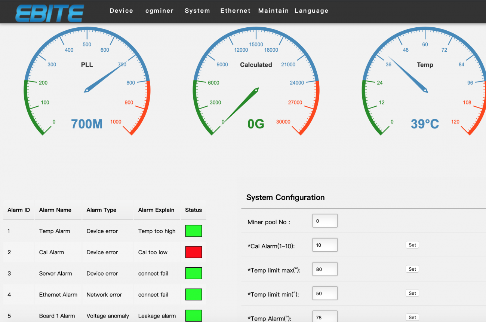Click the 700M PLL reading
The width and height of the screenshot is (486, 322).
[87, 124]
